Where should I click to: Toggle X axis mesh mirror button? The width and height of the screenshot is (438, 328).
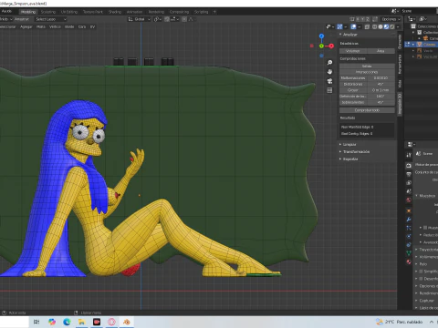click(358, 19)
